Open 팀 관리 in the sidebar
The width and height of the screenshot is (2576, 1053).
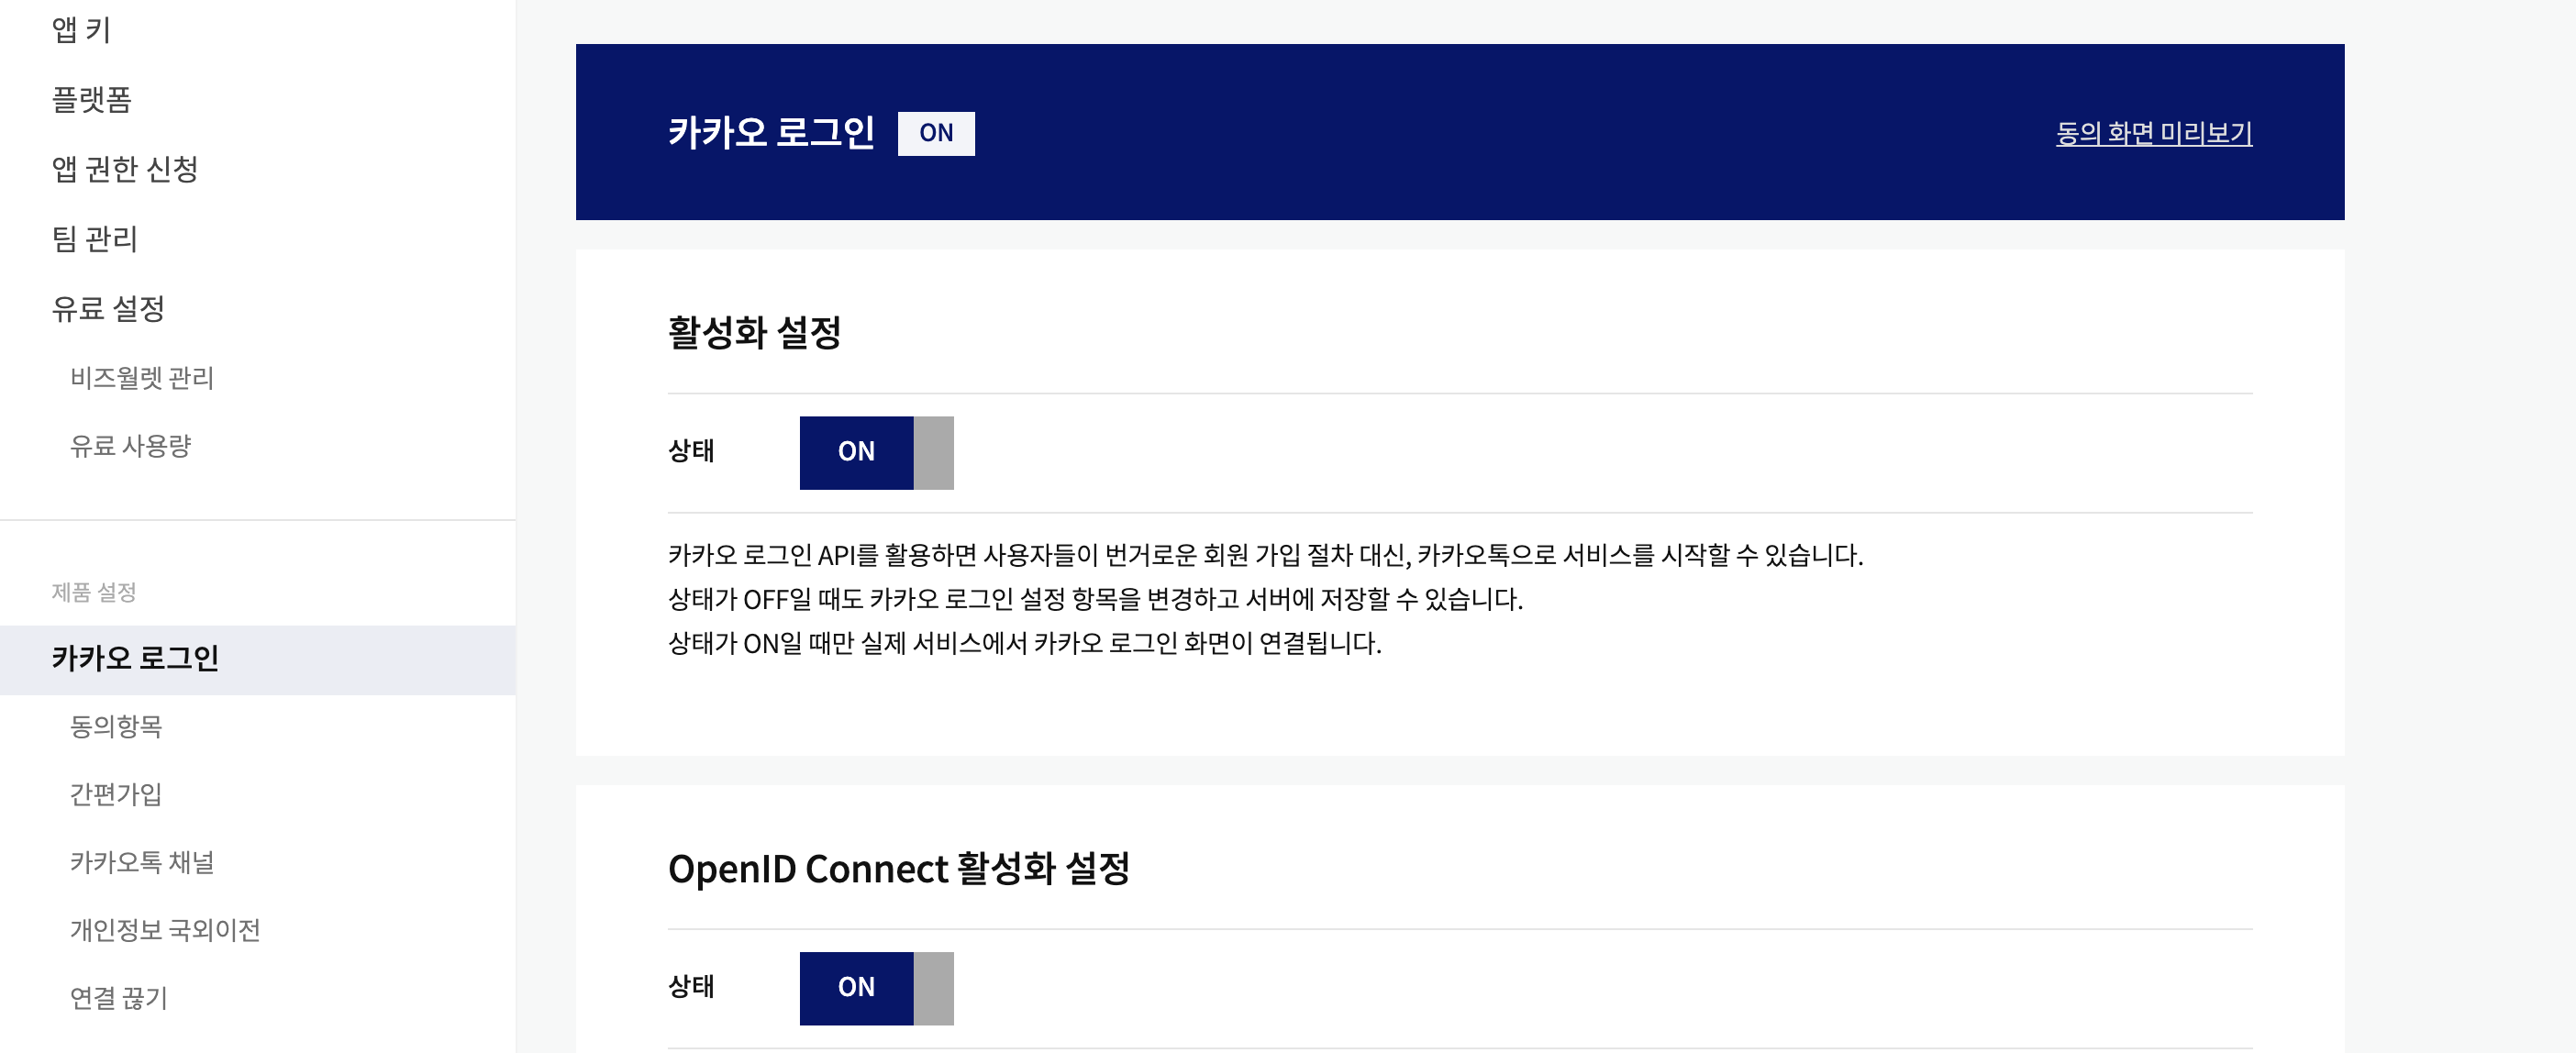[x=94, y=239]
